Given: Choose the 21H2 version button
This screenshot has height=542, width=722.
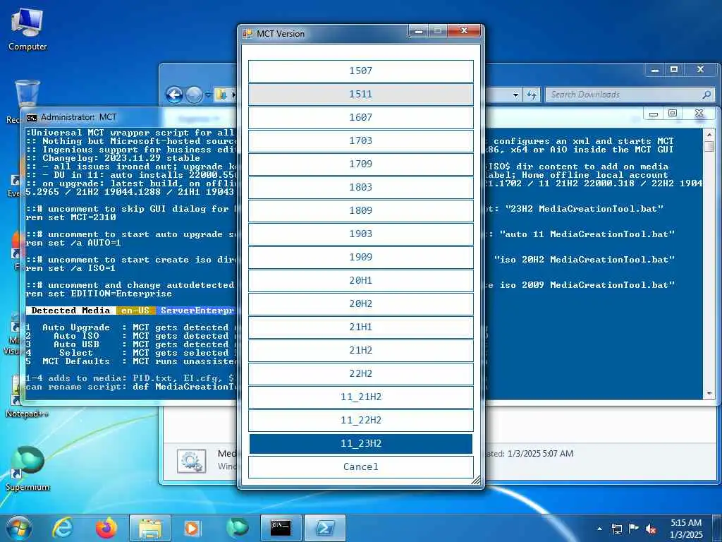Looking at the screenshot, I should pos(360,350).
